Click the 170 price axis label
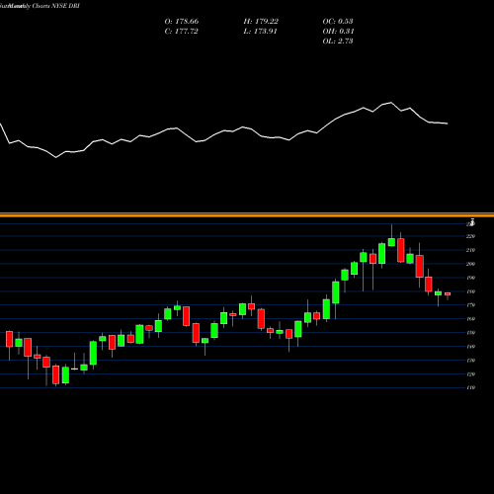The width and height of the screenshot is (494, 494). (x=471, y=305)
